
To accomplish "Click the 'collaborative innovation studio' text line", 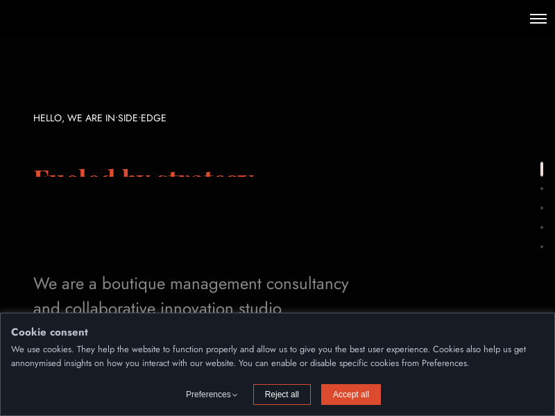I will [x=157, y=307].
